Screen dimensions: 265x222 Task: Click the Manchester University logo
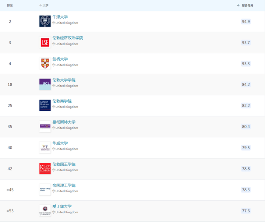pos(45,126)
